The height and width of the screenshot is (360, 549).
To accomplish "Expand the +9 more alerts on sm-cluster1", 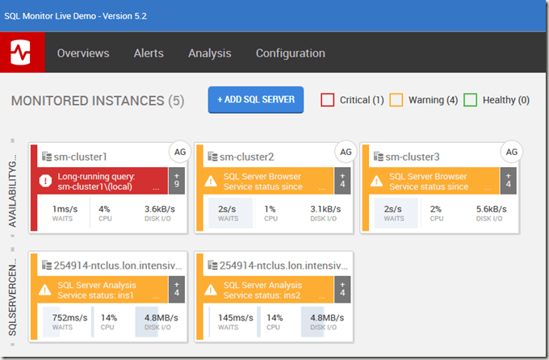I will pyautogui.click(x=177, y=181).
